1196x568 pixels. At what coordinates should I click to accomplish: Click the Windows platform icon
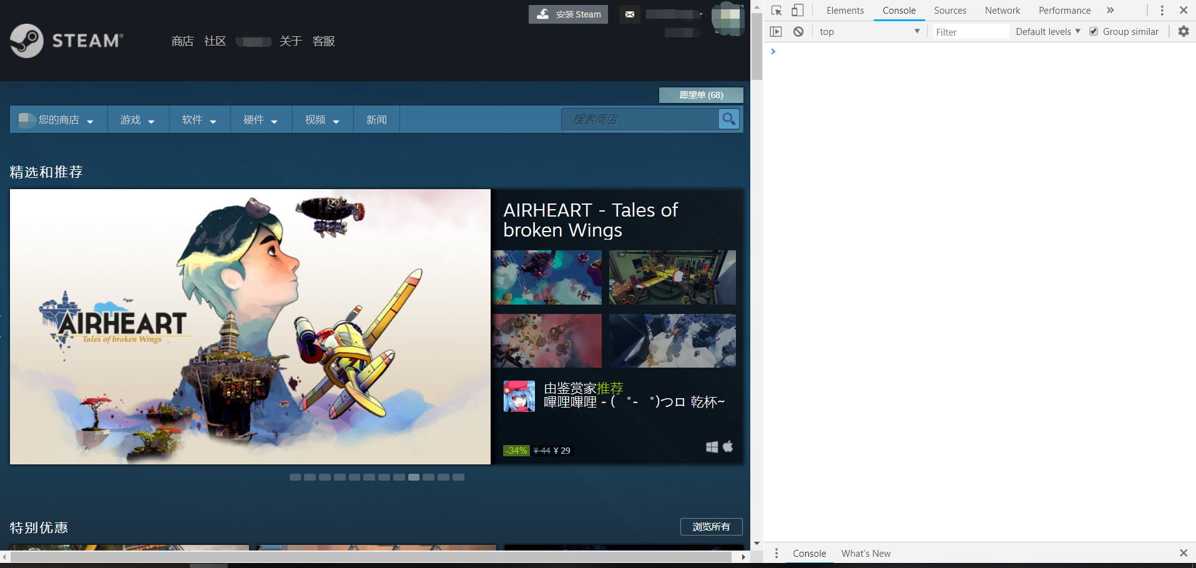click(712, 447)
